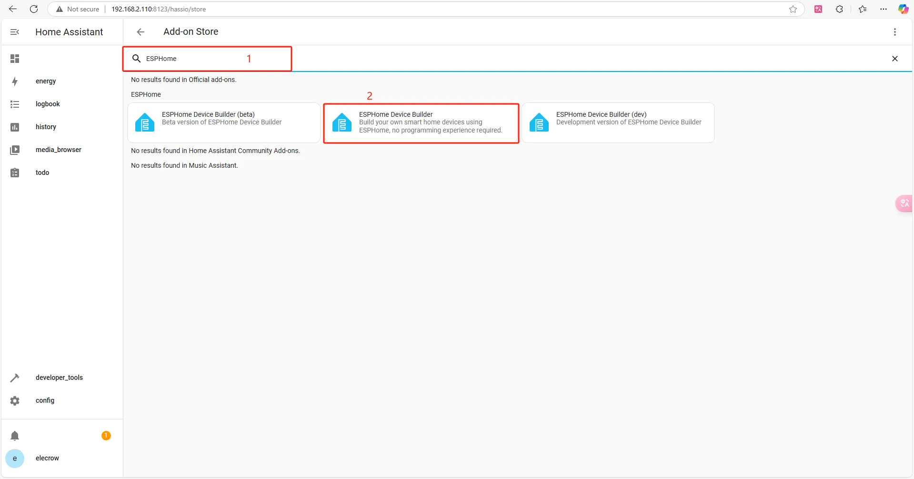
Task: Bookmark this page with star icon
Action: point(793,9)
